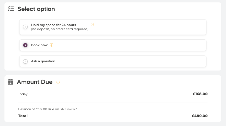Click the Amount Due heading
This screenshot has height=126, width=226.
[x=35, y=82]
